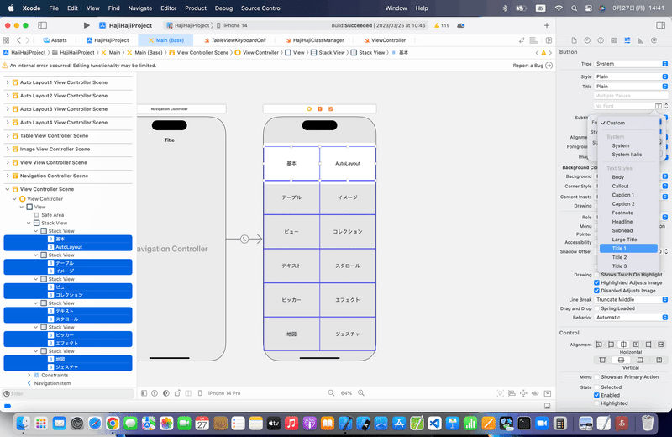The height and width of the screenshot is (437, 672).
Task: Zoom in the canvas with plus magnifier
Action: pyautogui.click(x=361, y=392)
